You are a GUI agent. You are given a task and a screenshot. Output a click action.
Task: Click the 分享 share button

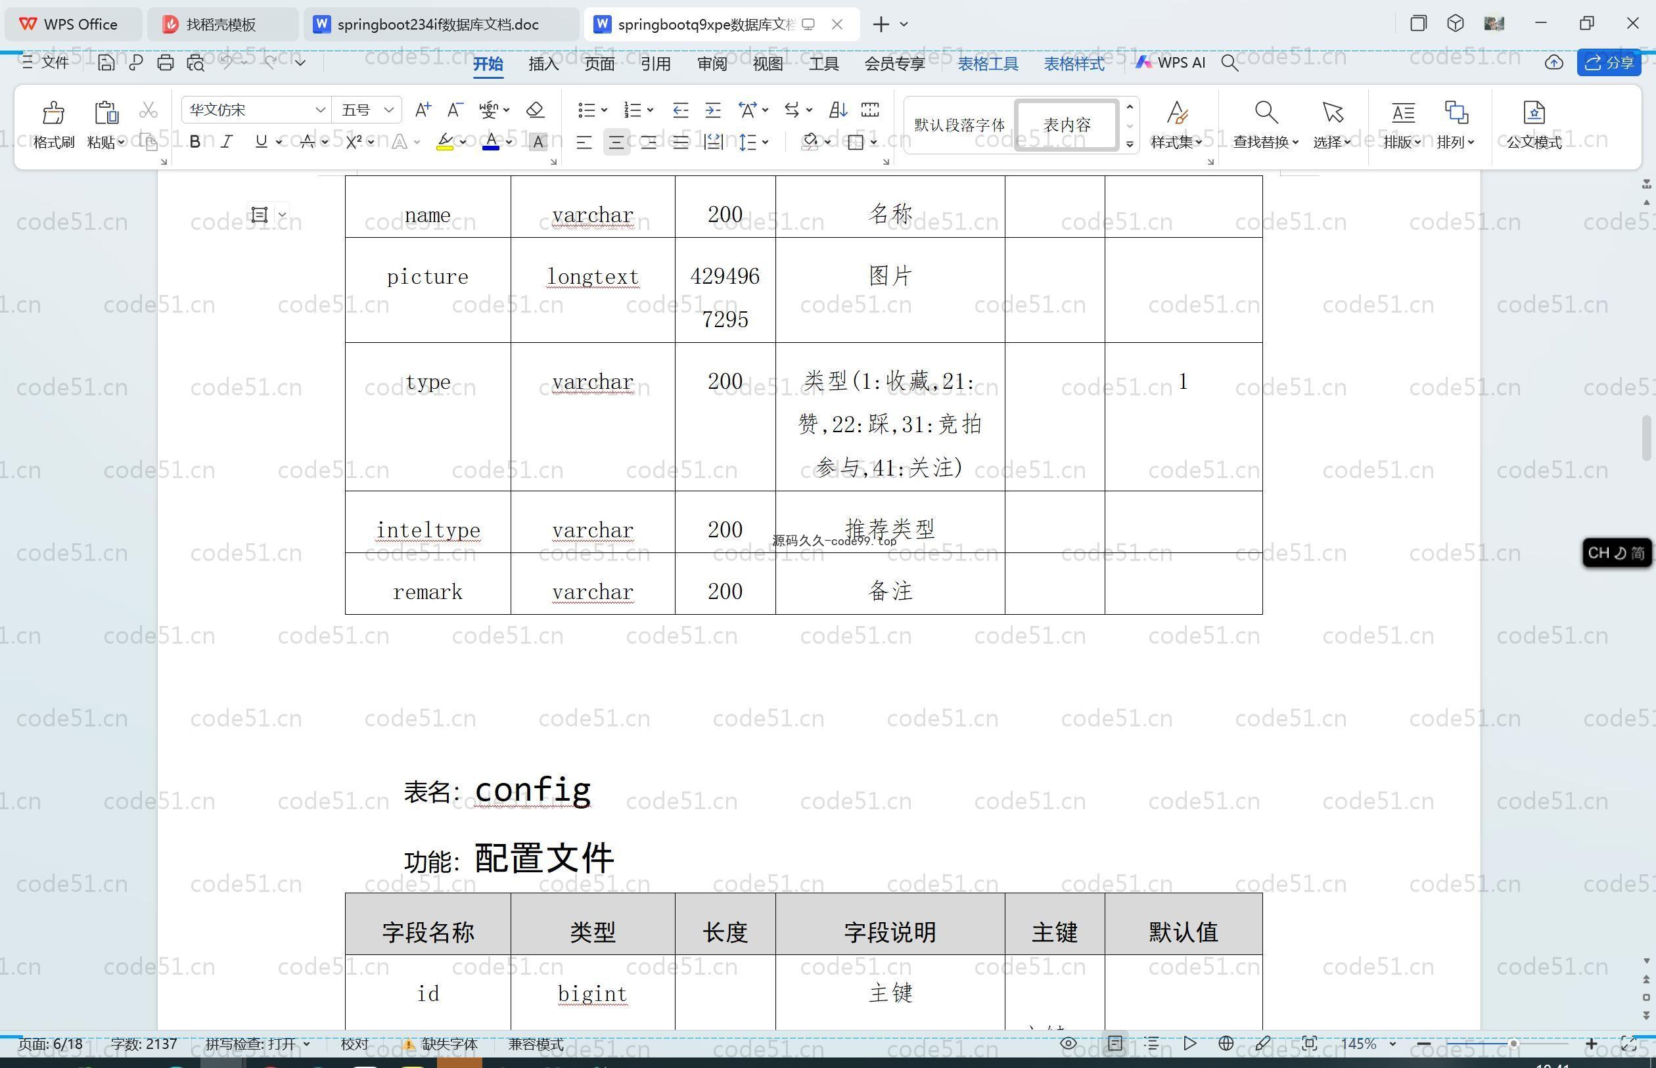coord(1608,62)
